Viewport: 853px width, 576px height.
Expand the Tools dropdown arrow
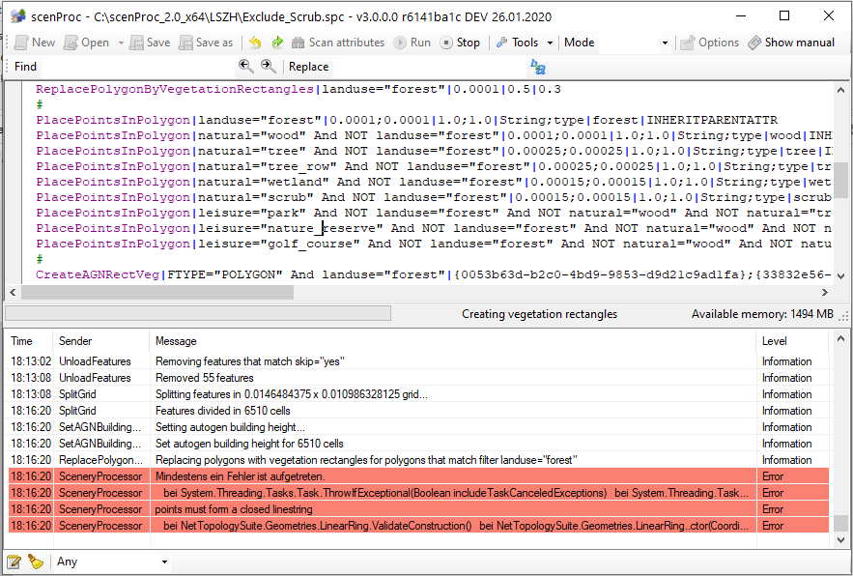pos(550,43)
